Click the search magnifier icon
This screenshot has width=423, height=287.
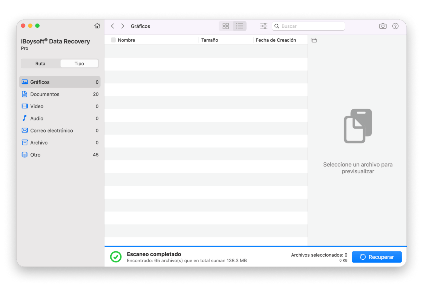(x=277, y=26)
